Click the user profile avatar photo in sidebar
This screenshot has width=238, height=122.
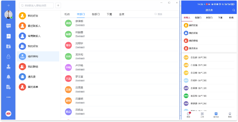(8, 15)
